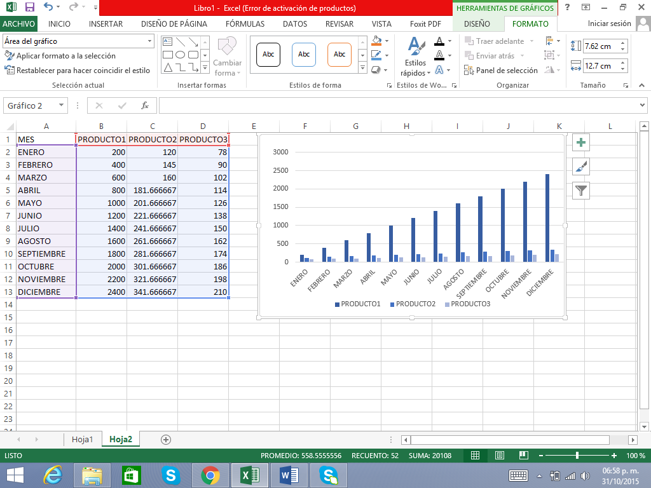Click Panel de selección button
This screenshot has height=488, width=651.
[501, 71]
